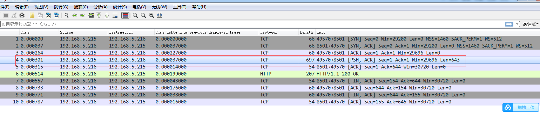Select packet 1 SYN row
Viewport: 540px width, 138px height.
click(x=270, y=39)
